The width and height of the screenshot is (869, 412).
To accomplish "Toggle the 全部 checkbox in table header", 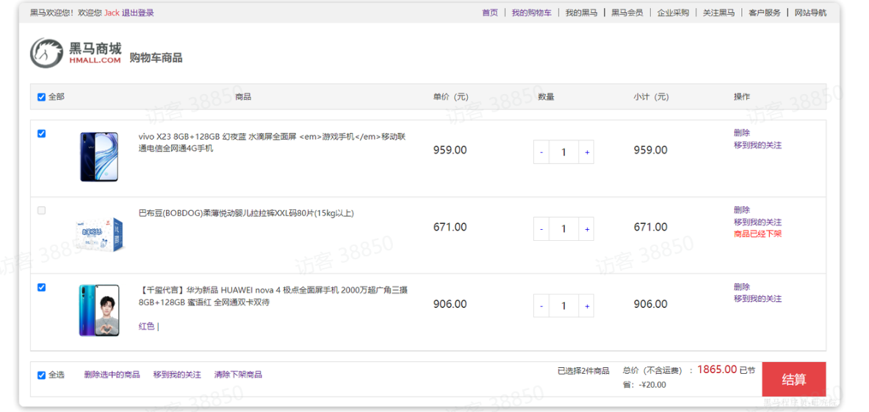I will point(41,97).
